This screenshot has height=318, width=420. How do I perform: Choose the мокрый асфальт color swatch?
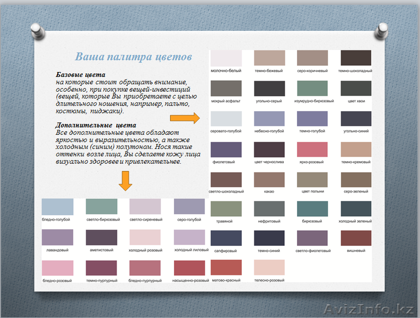click(226, 89)
